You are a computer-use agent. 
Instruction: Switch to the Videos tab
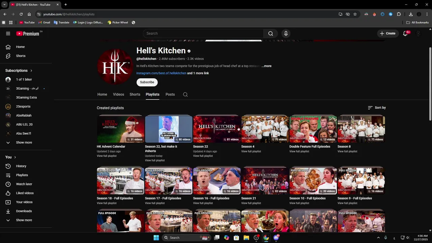coord(118,94)
